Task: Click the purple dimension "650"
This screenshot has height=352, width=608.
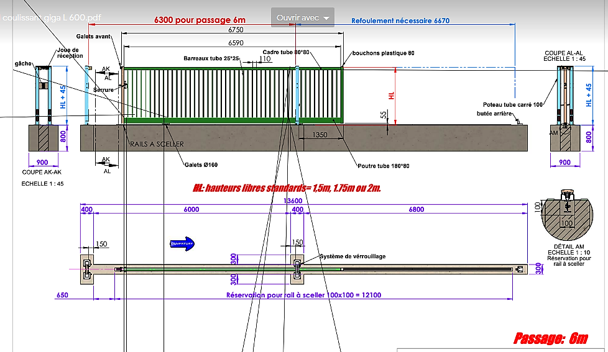Action: (x=62, y=295)
